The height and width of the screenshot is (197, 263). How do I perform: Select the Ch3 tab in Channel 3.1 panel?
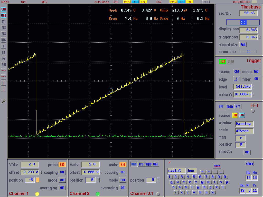coord(134,164)
